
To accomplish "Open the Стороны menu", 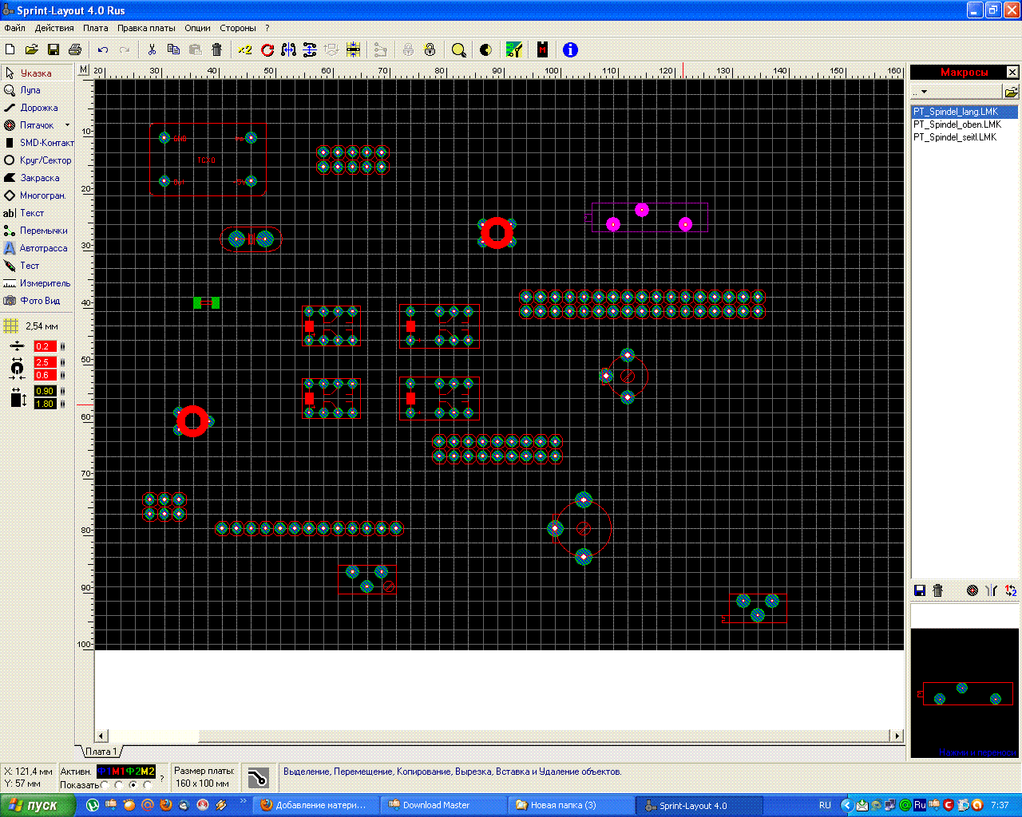I will 237,28.
